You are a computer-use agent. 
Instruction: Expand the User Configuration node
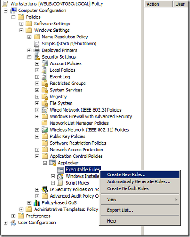pyautogui.click(x=6, y=223)
